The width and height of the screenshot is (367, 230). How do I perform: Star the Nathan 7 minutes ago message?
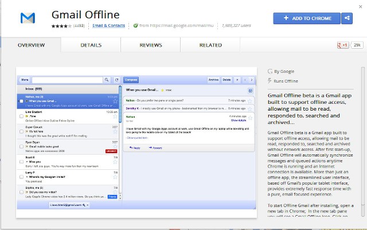pos(250,101)
